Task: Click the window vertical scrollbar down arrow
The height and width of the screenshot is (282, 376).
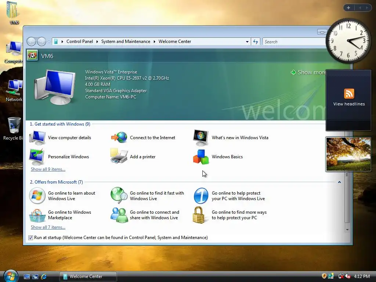Action: click(347, 230)
